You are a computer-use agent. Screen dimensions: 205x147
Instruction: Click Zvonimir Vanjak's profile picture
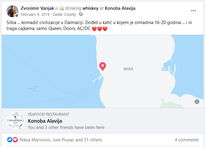point(12,11)
